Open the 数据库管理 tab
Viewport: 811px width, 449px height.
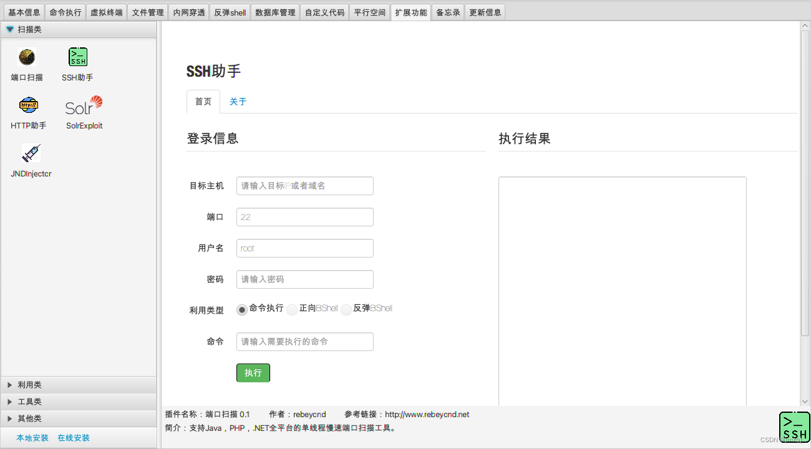(x=275, y=12)
